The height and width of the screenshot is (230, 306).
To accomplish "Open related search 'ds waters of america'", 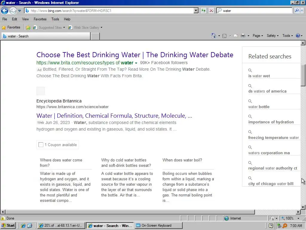I will click(267, 91).
